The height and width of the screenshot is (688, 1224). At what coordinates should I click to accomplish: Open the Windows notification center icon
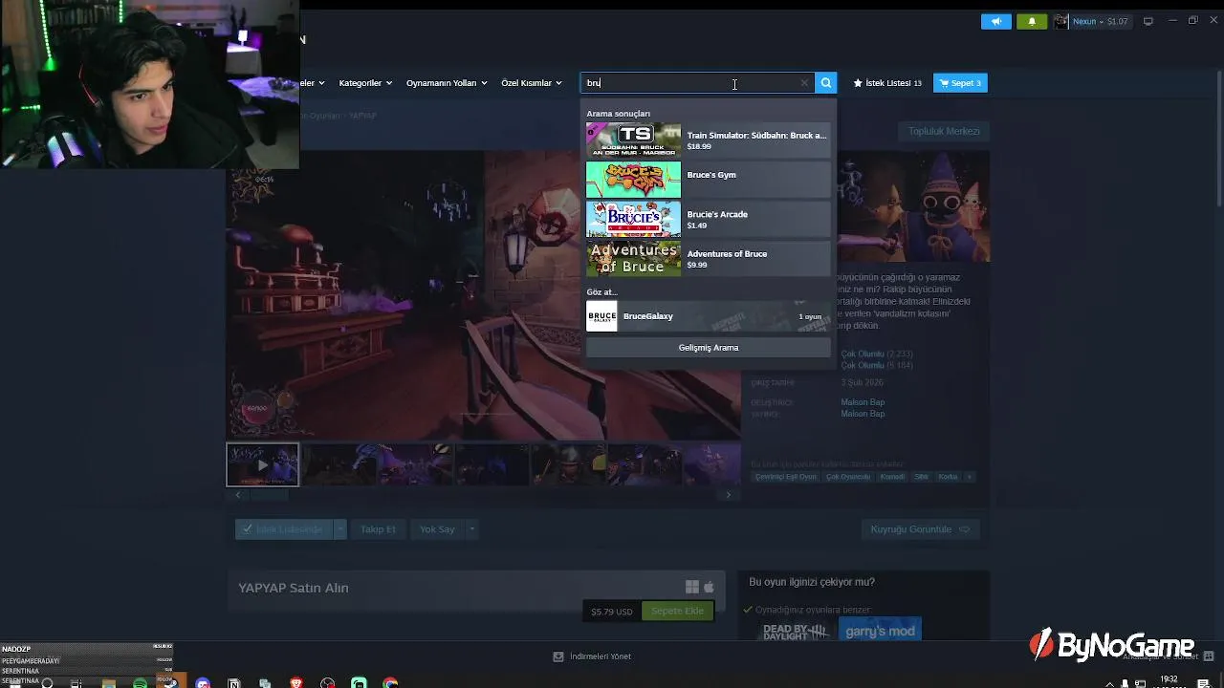pyautogui.click(x=1204, y=683)
